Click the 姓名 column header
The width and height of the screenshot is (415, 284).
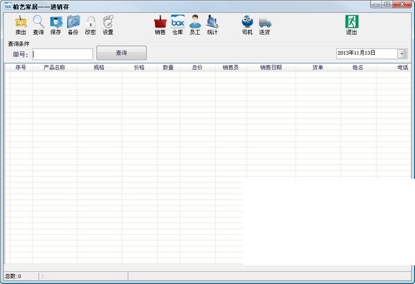358,68
